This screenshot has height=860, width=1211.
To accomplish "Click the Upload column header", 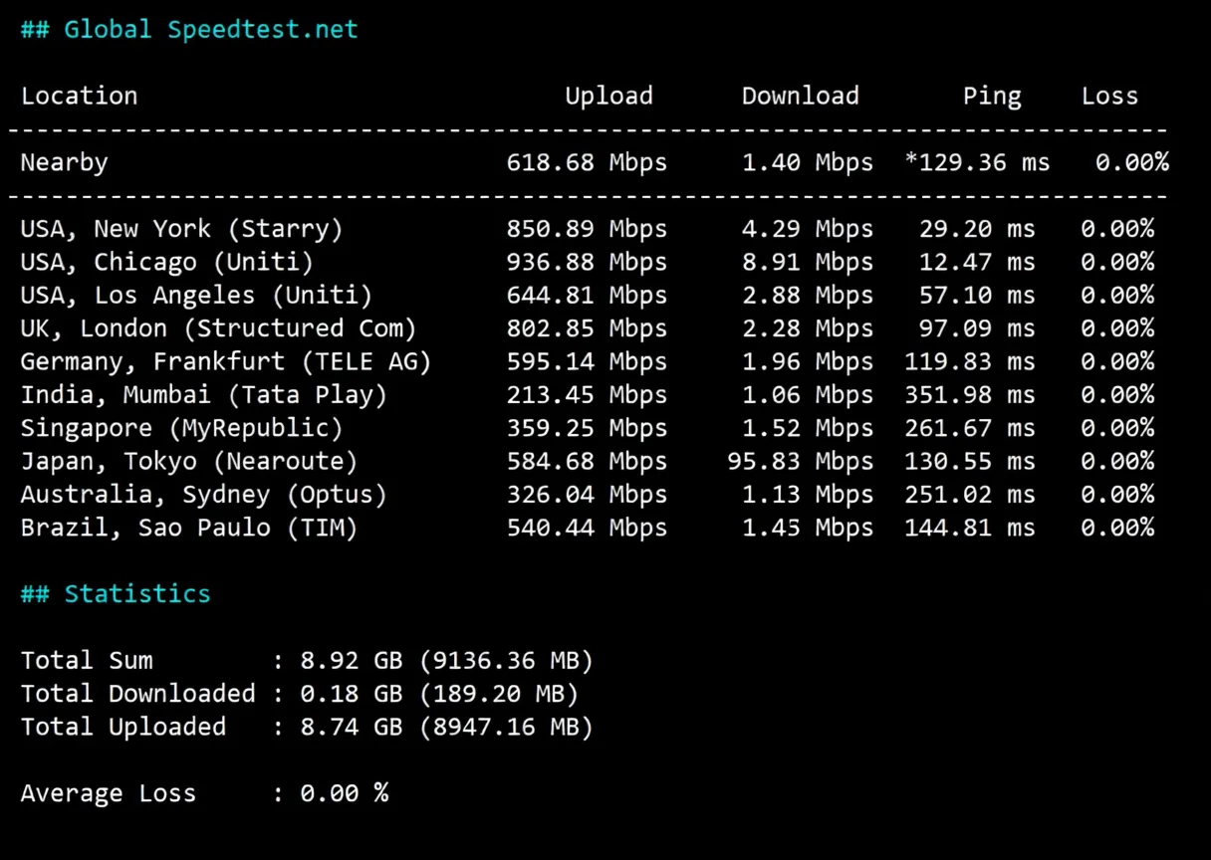I will (x=608, y=96).
